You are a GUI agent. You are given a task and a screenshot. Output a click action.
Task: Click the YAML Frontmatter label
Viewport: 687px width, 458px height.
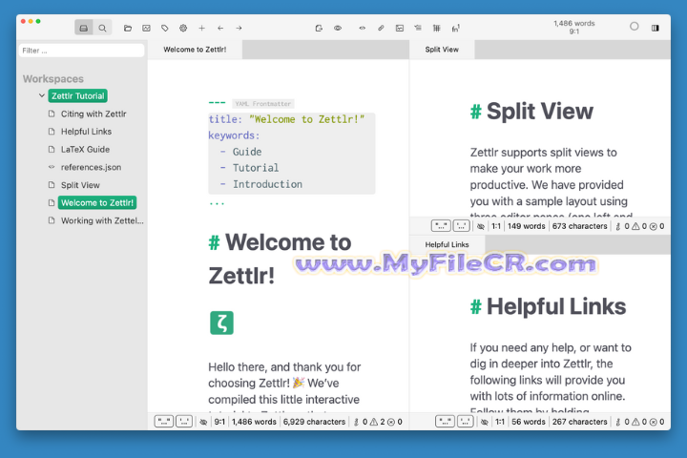tap(263, 104)
